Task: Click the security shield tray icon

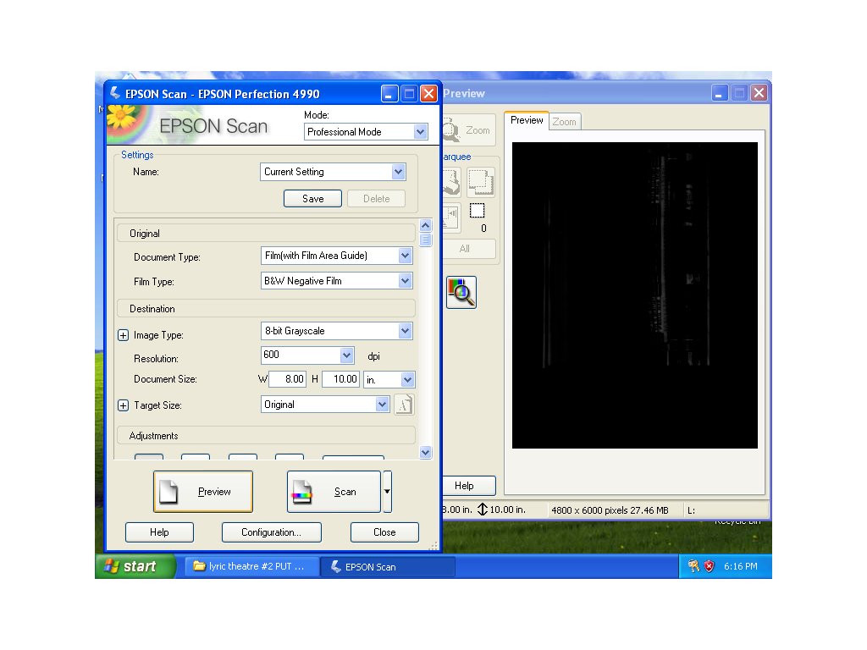Action: 709,566
